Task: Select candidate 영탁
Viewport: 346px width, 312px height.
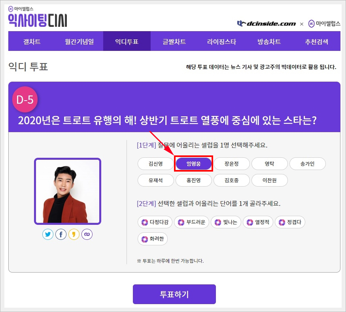Action: point(269,164)
